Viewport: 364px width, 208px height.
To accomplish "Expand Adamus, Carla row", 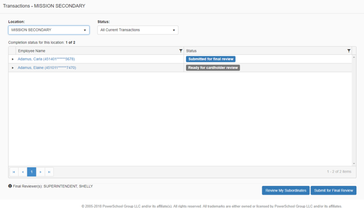I will coord(13,59).
